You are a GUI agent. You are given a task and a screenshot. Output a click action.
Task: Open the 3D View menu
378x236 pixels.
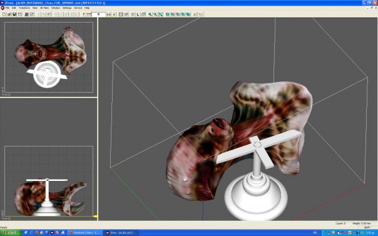coord(44,8)
